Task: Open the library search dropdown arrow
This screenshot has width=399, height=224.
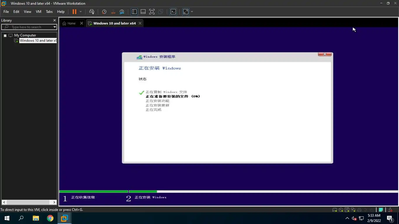Action: [x=55, y=27]
